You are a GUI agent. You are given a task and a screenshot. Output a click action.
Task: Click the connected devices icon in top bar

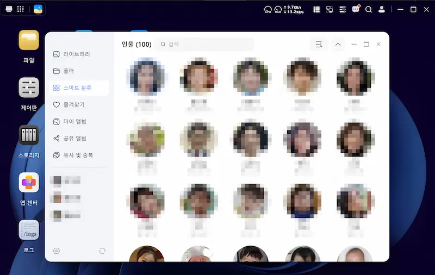[330, 9]
